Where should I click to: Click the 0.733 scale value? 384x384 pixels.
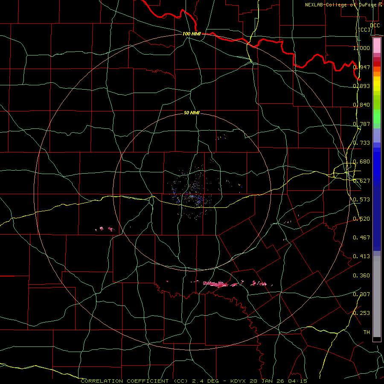tap(361, 143)
